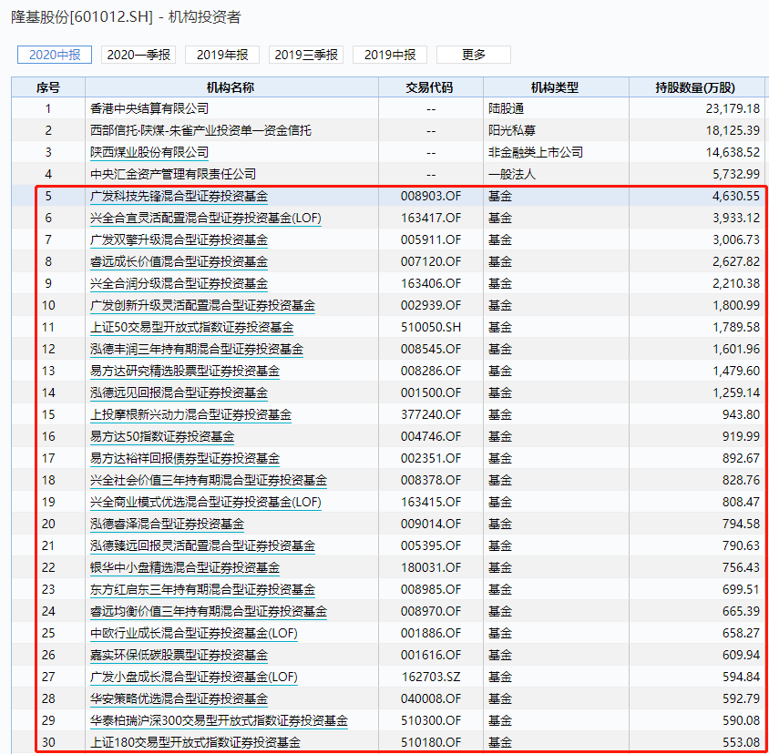Screen dimensions: 769x754
Task: Open the 2019年报 tab
Action: click(222, 55)
